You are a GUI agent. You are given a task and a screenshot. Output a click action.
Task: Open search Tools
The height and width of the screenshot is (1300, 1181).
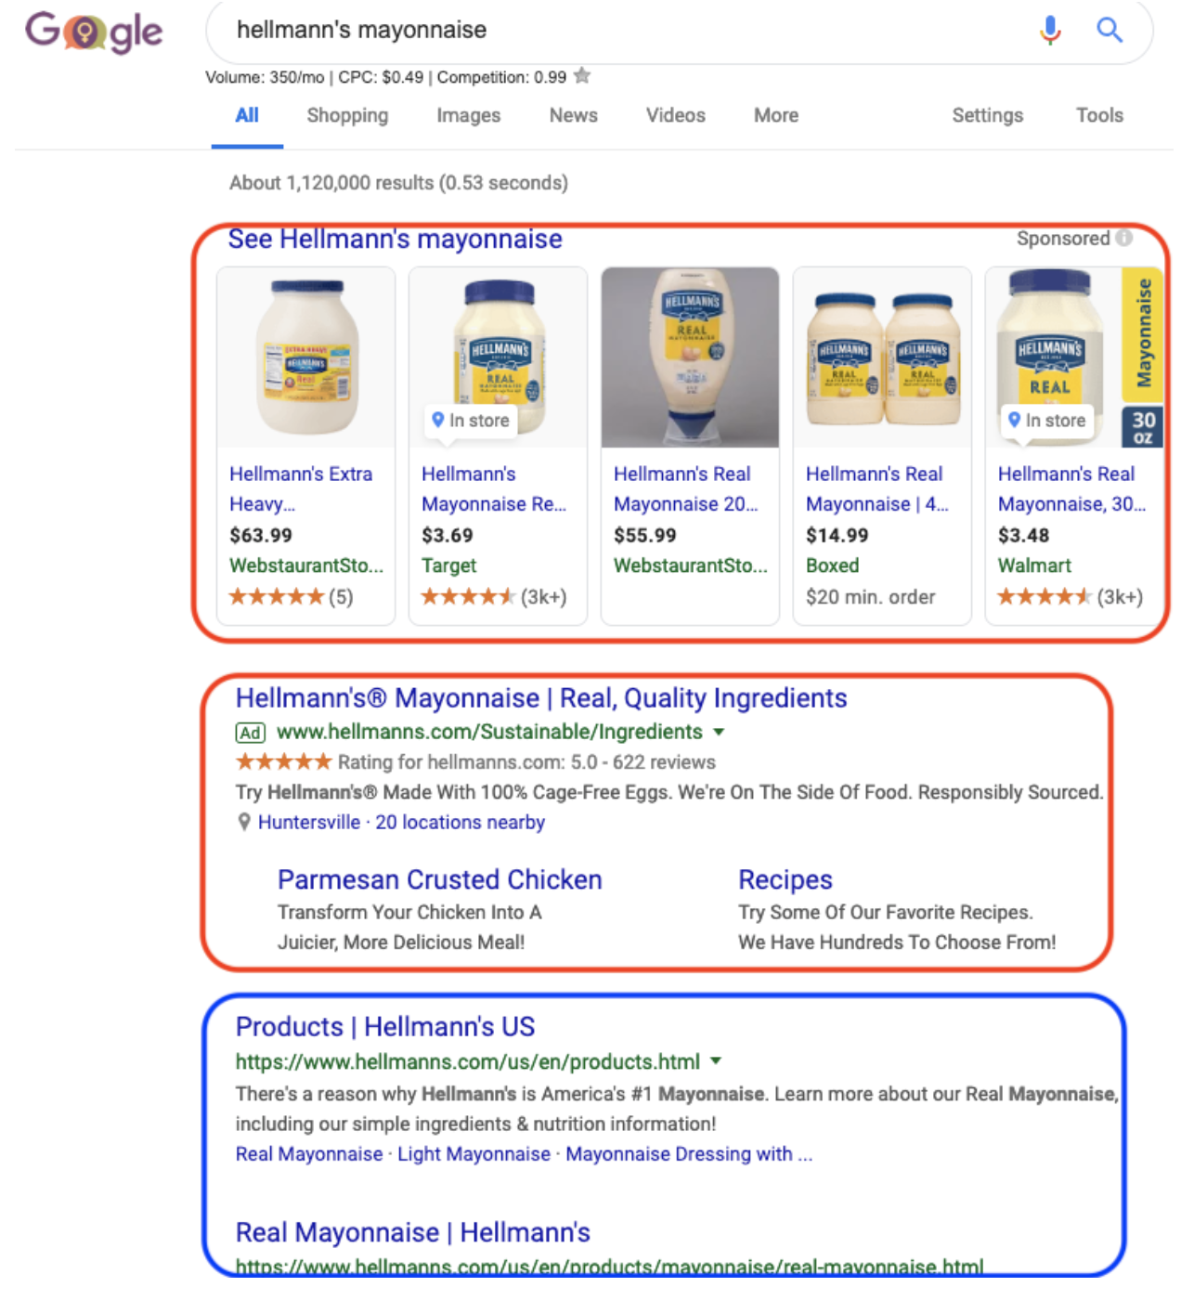(x=1100, y=115)
